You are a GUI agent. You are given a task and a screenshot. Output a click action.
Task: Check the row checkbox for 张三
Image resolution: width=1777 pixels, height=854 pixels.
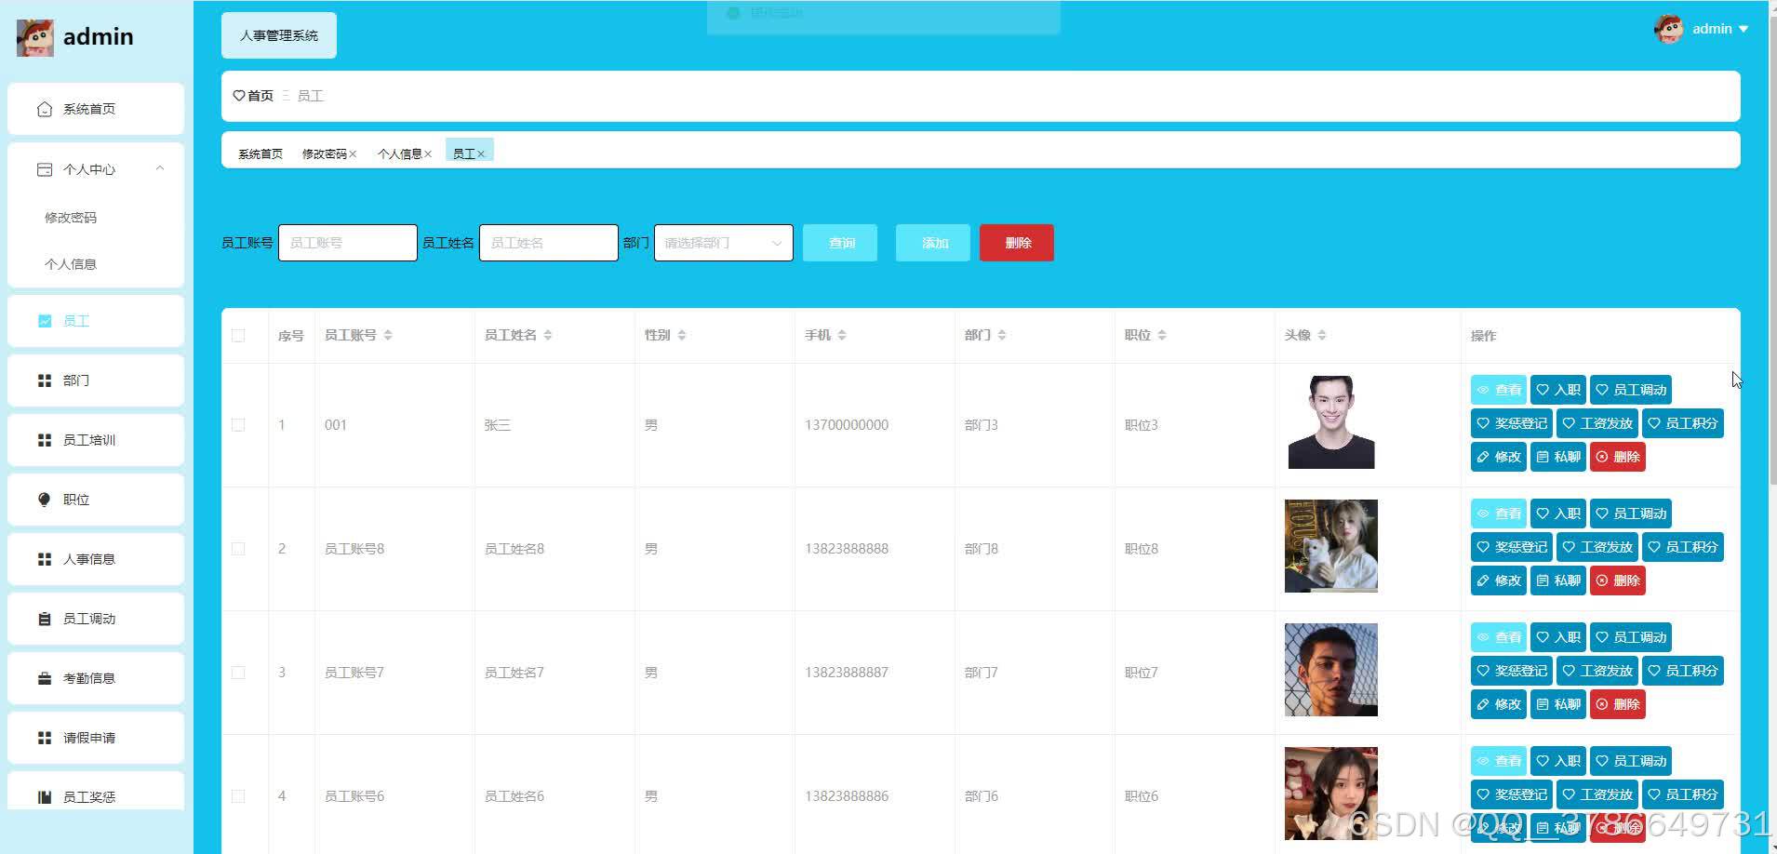pyautogui.click(x=238, y=425)
